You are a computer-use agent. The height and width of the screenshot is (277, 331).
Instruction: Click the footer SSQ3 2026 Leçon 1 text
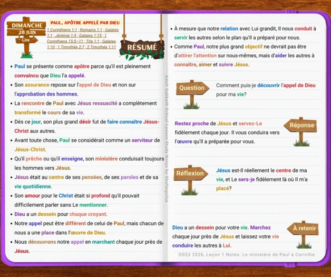pyautogui.click(x=246, y=255)
